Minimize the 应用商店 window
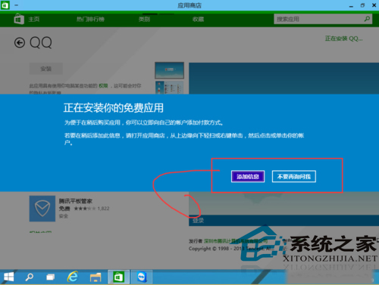 (351, 5)
